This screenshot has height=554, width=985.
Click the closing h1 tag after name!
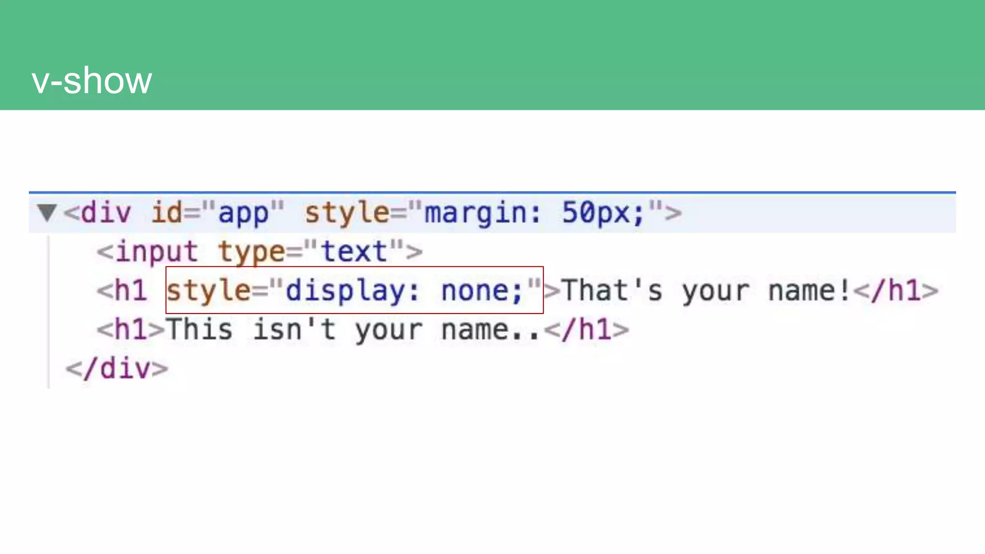[896, 291]
